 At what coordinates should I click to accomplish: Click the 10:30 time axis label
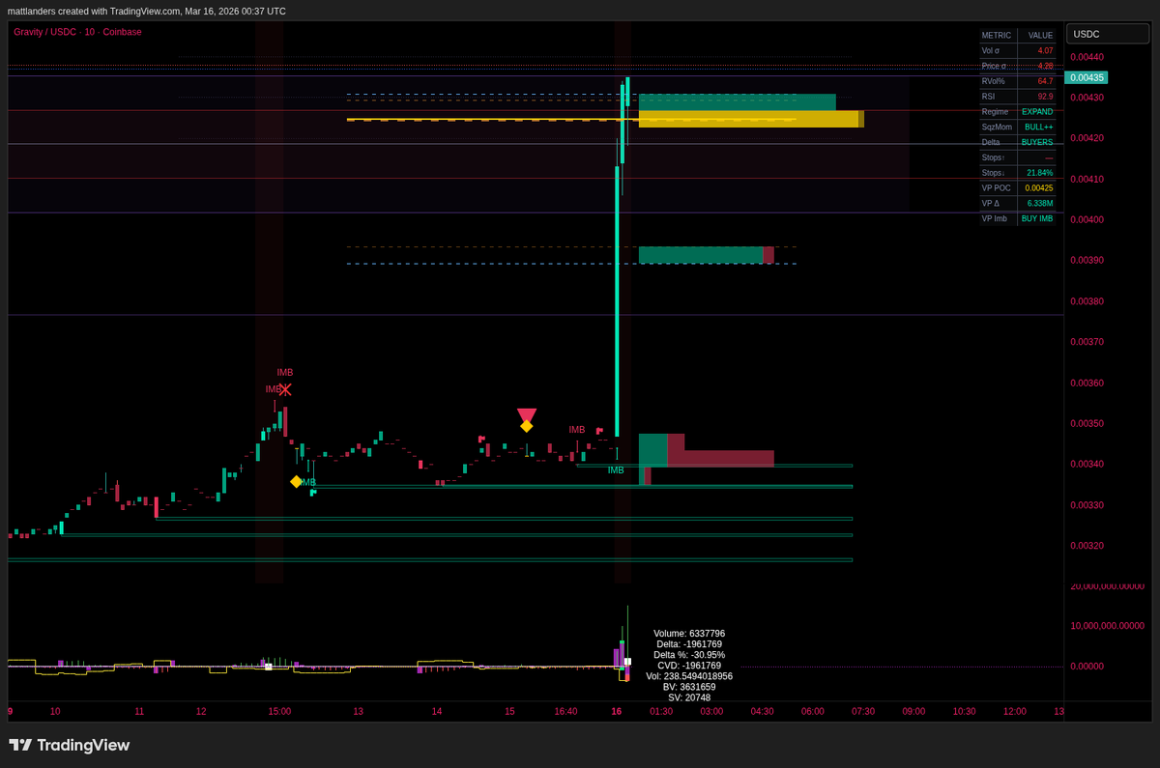(964, 712)
